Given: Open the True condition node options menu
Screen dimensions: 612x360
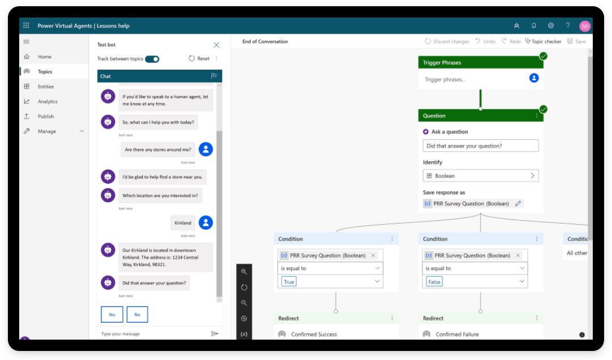Looking at the screenshot, I should coord(392,238).
